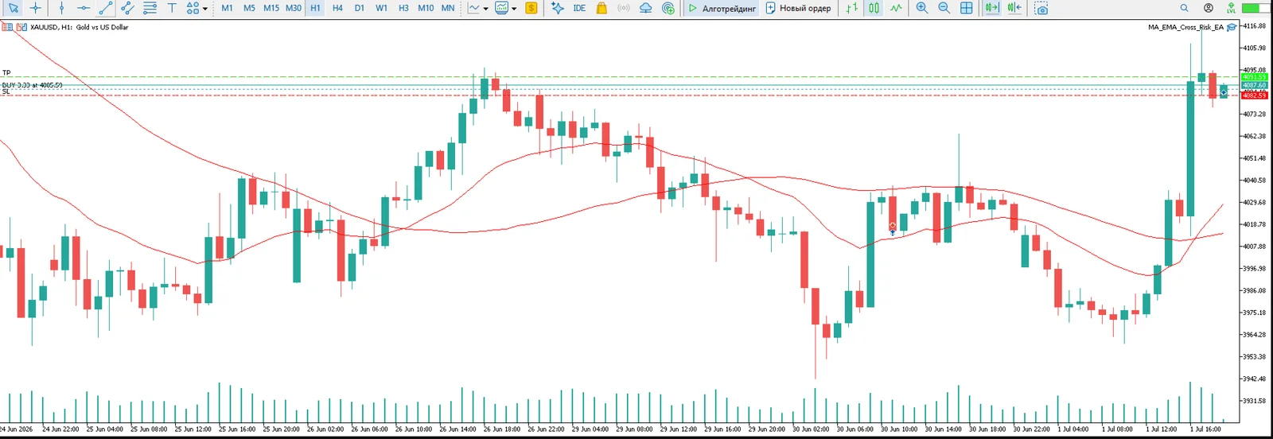Image resolution: width=1273 pixels, height=439 pixels.
Task: Switch chart to line chart mode
Action: 897,8
